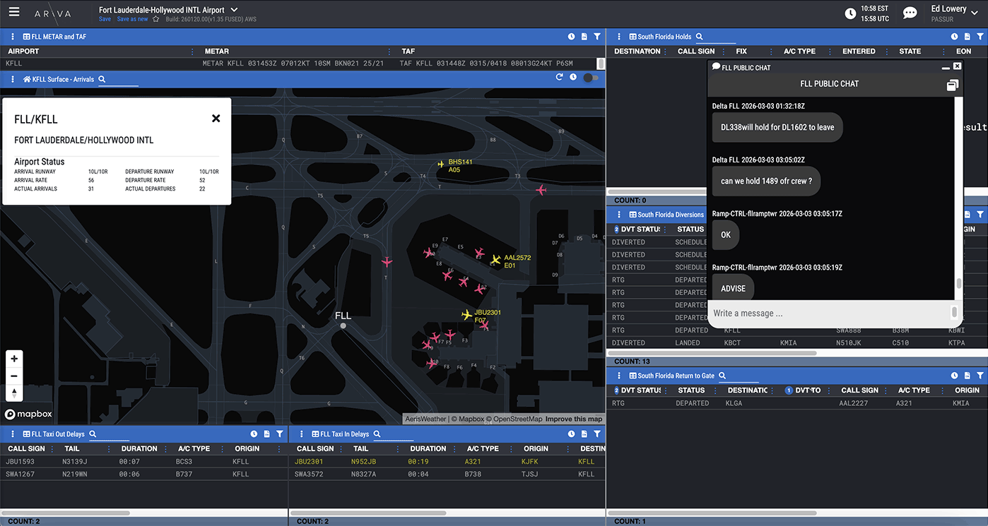The height and width of the screenshot is (526, 988).
Task: Click clock icon in FLL Taxi Out Delays panel
Action: point(254,434)
